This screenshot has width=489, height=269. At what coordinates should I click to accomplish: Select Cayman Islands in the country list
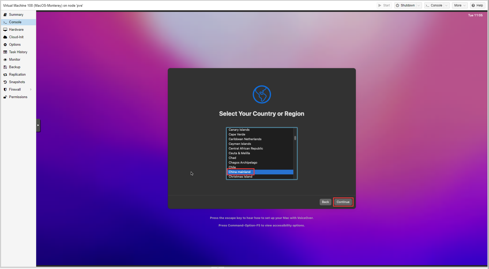pyautogui.click(x=240, y=144)
